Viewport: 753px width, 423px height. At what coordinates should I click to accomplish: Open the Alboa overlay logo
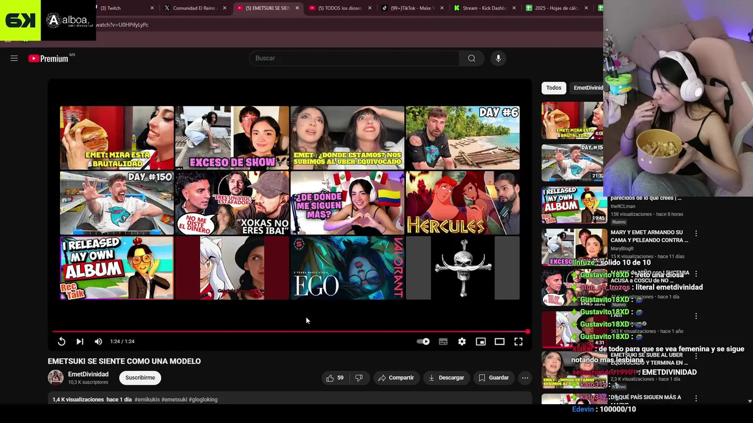(68, 21)
